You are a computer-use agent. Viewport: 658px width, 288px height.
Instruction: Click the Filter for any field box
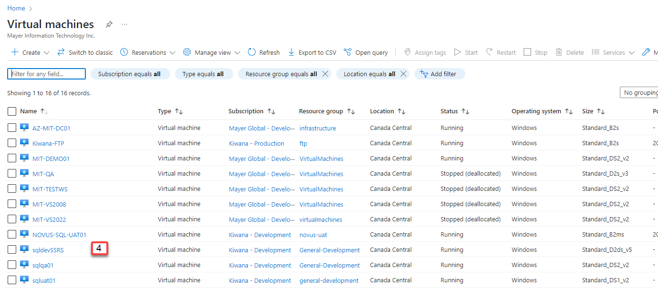coord(47,74)
